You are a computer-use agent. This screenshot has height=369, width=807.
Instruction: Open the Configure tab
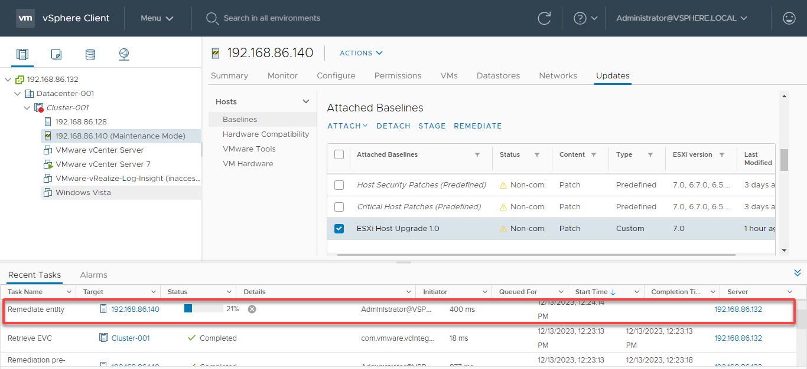[336, 75]
